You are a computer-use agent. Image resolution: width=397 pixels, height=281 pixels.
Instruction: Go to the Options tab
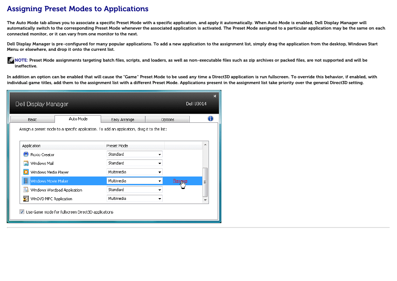tap(168, 119)
